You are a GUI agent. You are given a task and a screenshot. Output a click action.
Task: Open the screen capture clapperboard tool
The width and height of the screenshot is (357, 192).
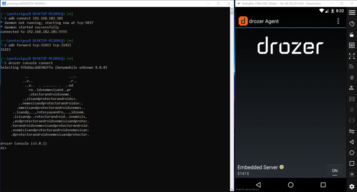coord(352,34)
